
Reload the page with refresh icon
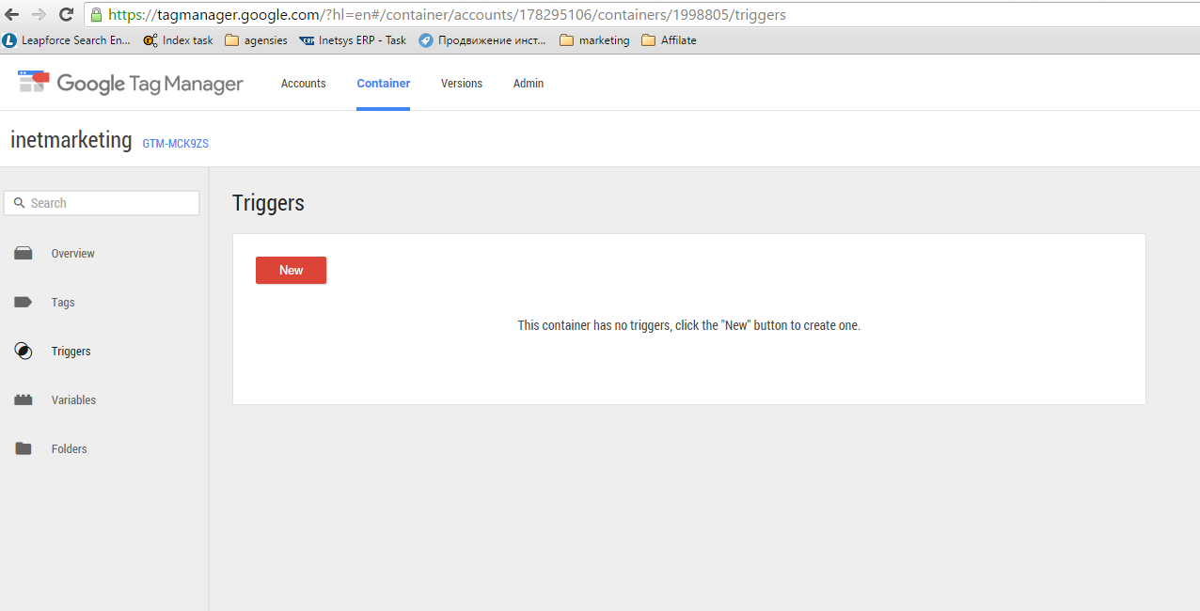pyautogui.click(x=66, y=15)
